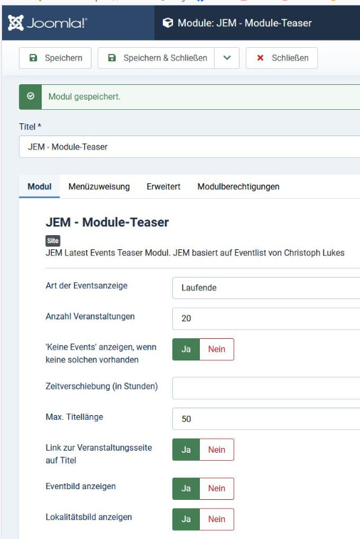Image resolution: width=360 pixels, height=539 pixels.
Task: Click the Joomla logo icon
Action: 15,23
